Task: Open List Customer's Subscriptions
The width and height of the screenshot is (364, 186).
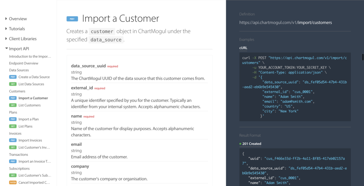Action: [x=35, y=176]
